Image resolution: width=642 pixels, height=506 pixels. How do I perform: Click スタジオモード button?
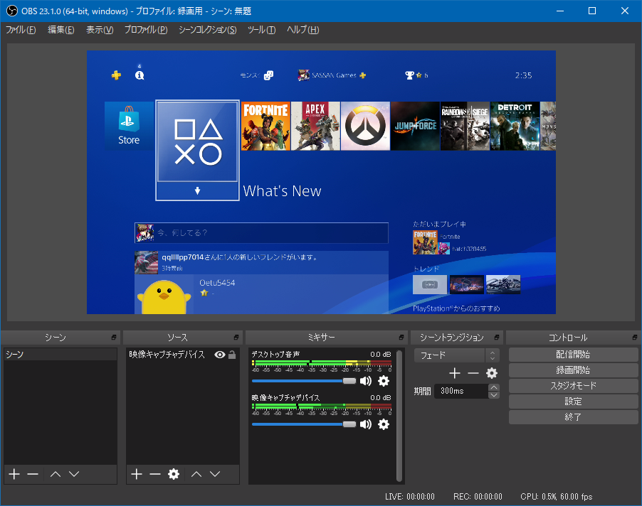click(x=573, y=385)
